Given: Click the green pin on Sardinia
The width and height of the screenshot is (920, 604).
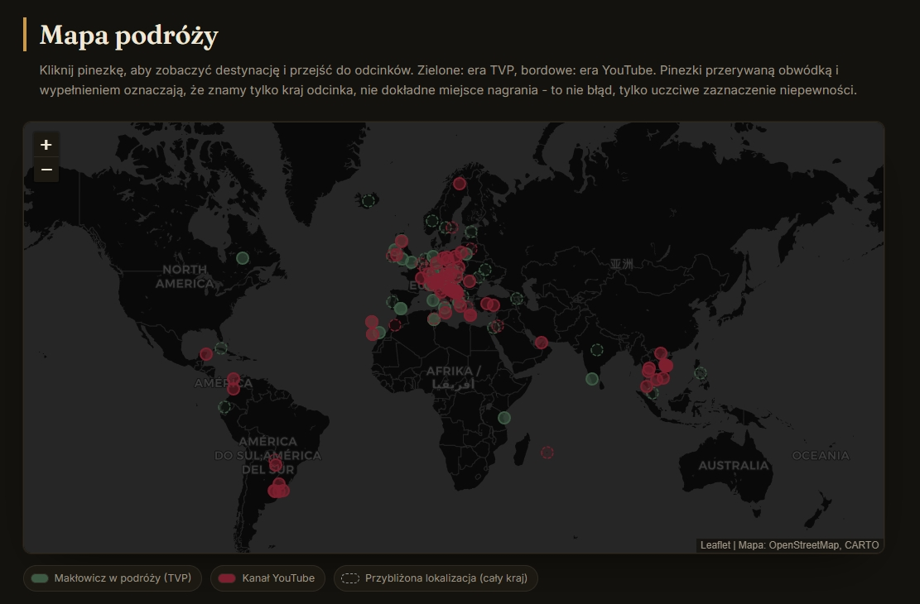Looking at the screenshot, I should 433,300.
